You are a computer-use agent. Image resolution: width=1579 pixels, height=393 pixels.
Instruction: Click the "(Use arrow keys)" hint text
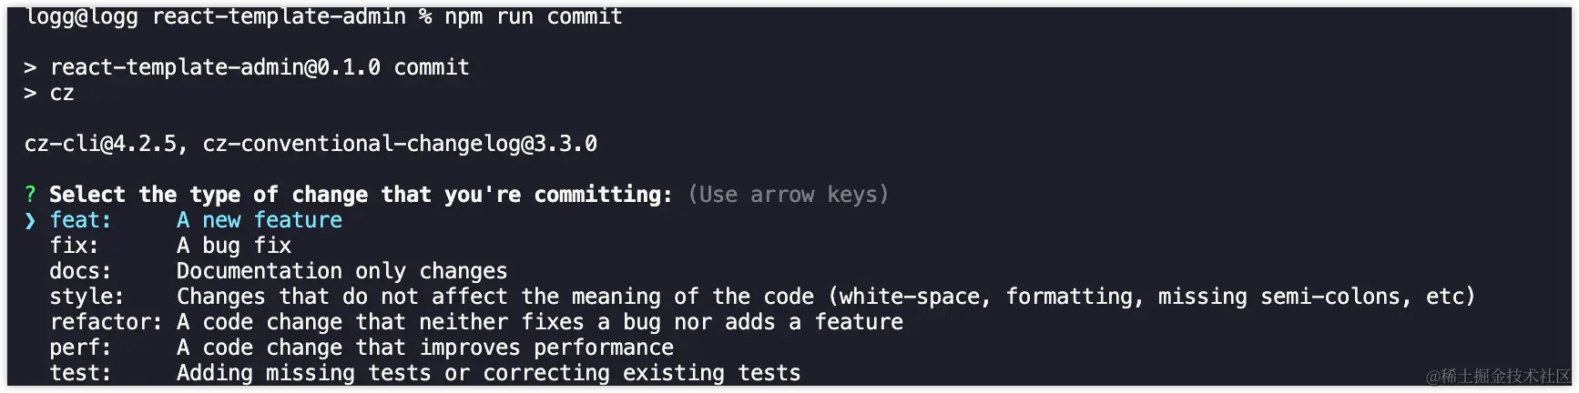pyautogui.click(x=788, y=195)
